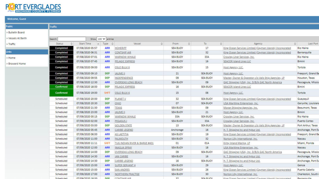
Task: Open Bulletin Board in the Public menu
Action: pyautogui.click(x=17, y=32)
